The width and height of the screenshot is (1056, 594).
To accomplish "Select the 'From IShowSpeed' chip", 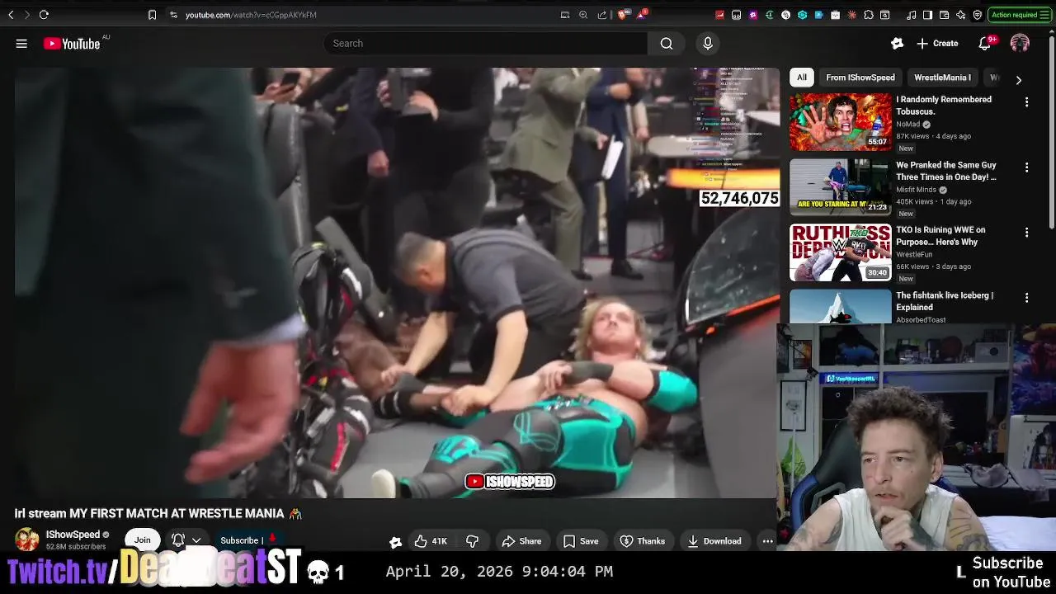I will click(x=860, y=78).
